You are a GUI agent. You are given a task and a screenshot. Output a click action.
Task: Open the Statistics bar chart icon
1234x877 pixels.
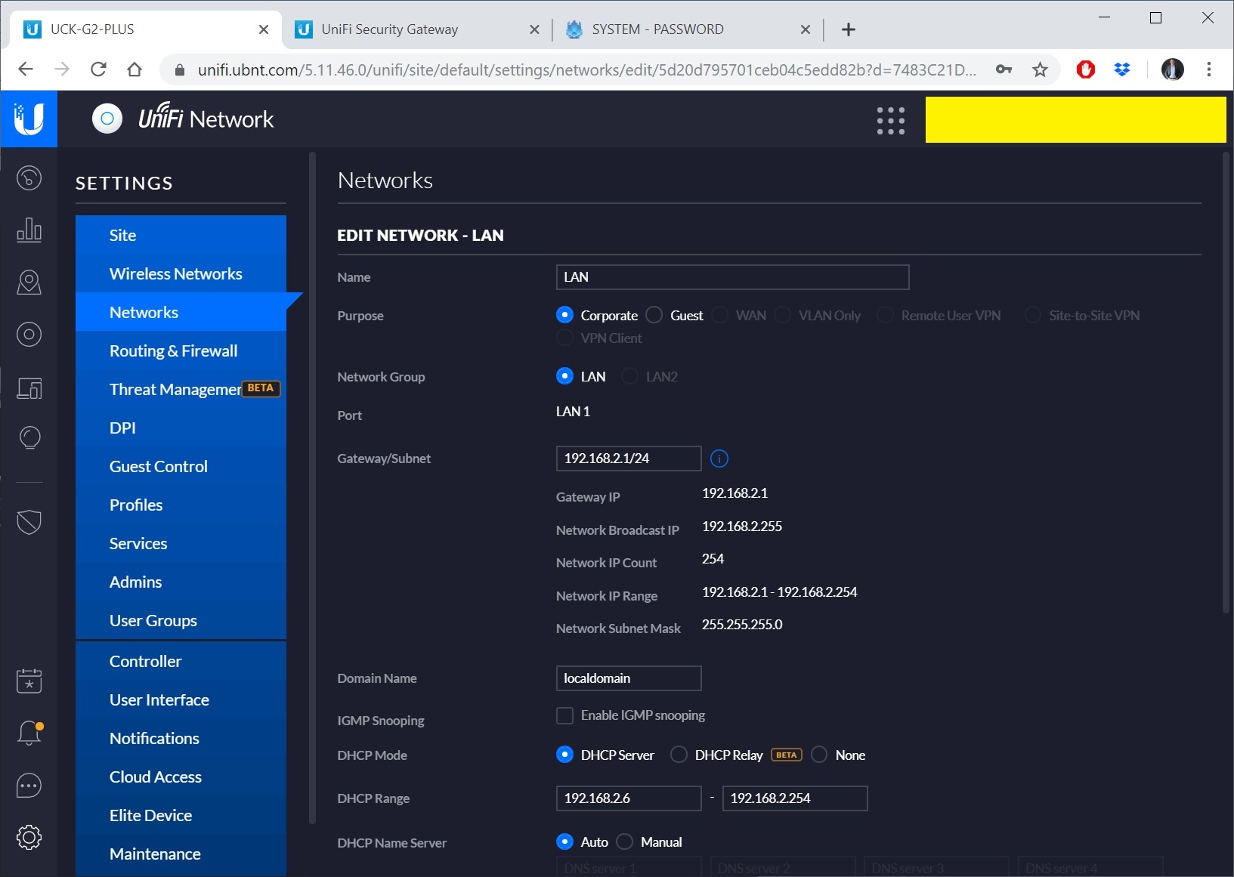click(29, 230)
